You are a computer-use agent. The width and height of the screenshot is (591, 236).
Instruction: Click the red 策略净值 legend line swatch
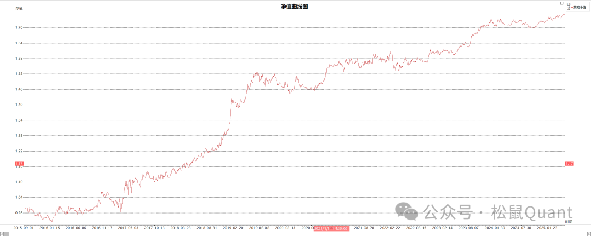571,8
